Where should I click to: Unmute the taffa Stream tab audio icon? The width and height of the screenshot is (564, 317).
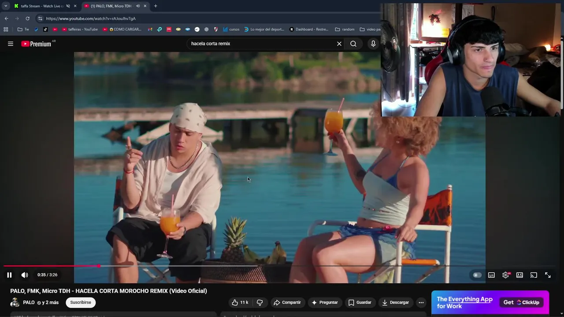point(68,6)
